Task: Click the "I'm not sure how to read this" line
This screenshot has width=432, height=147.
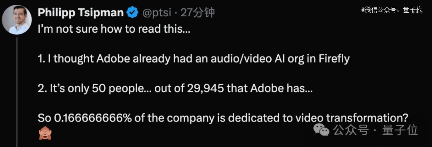Action: click(114, 29)
